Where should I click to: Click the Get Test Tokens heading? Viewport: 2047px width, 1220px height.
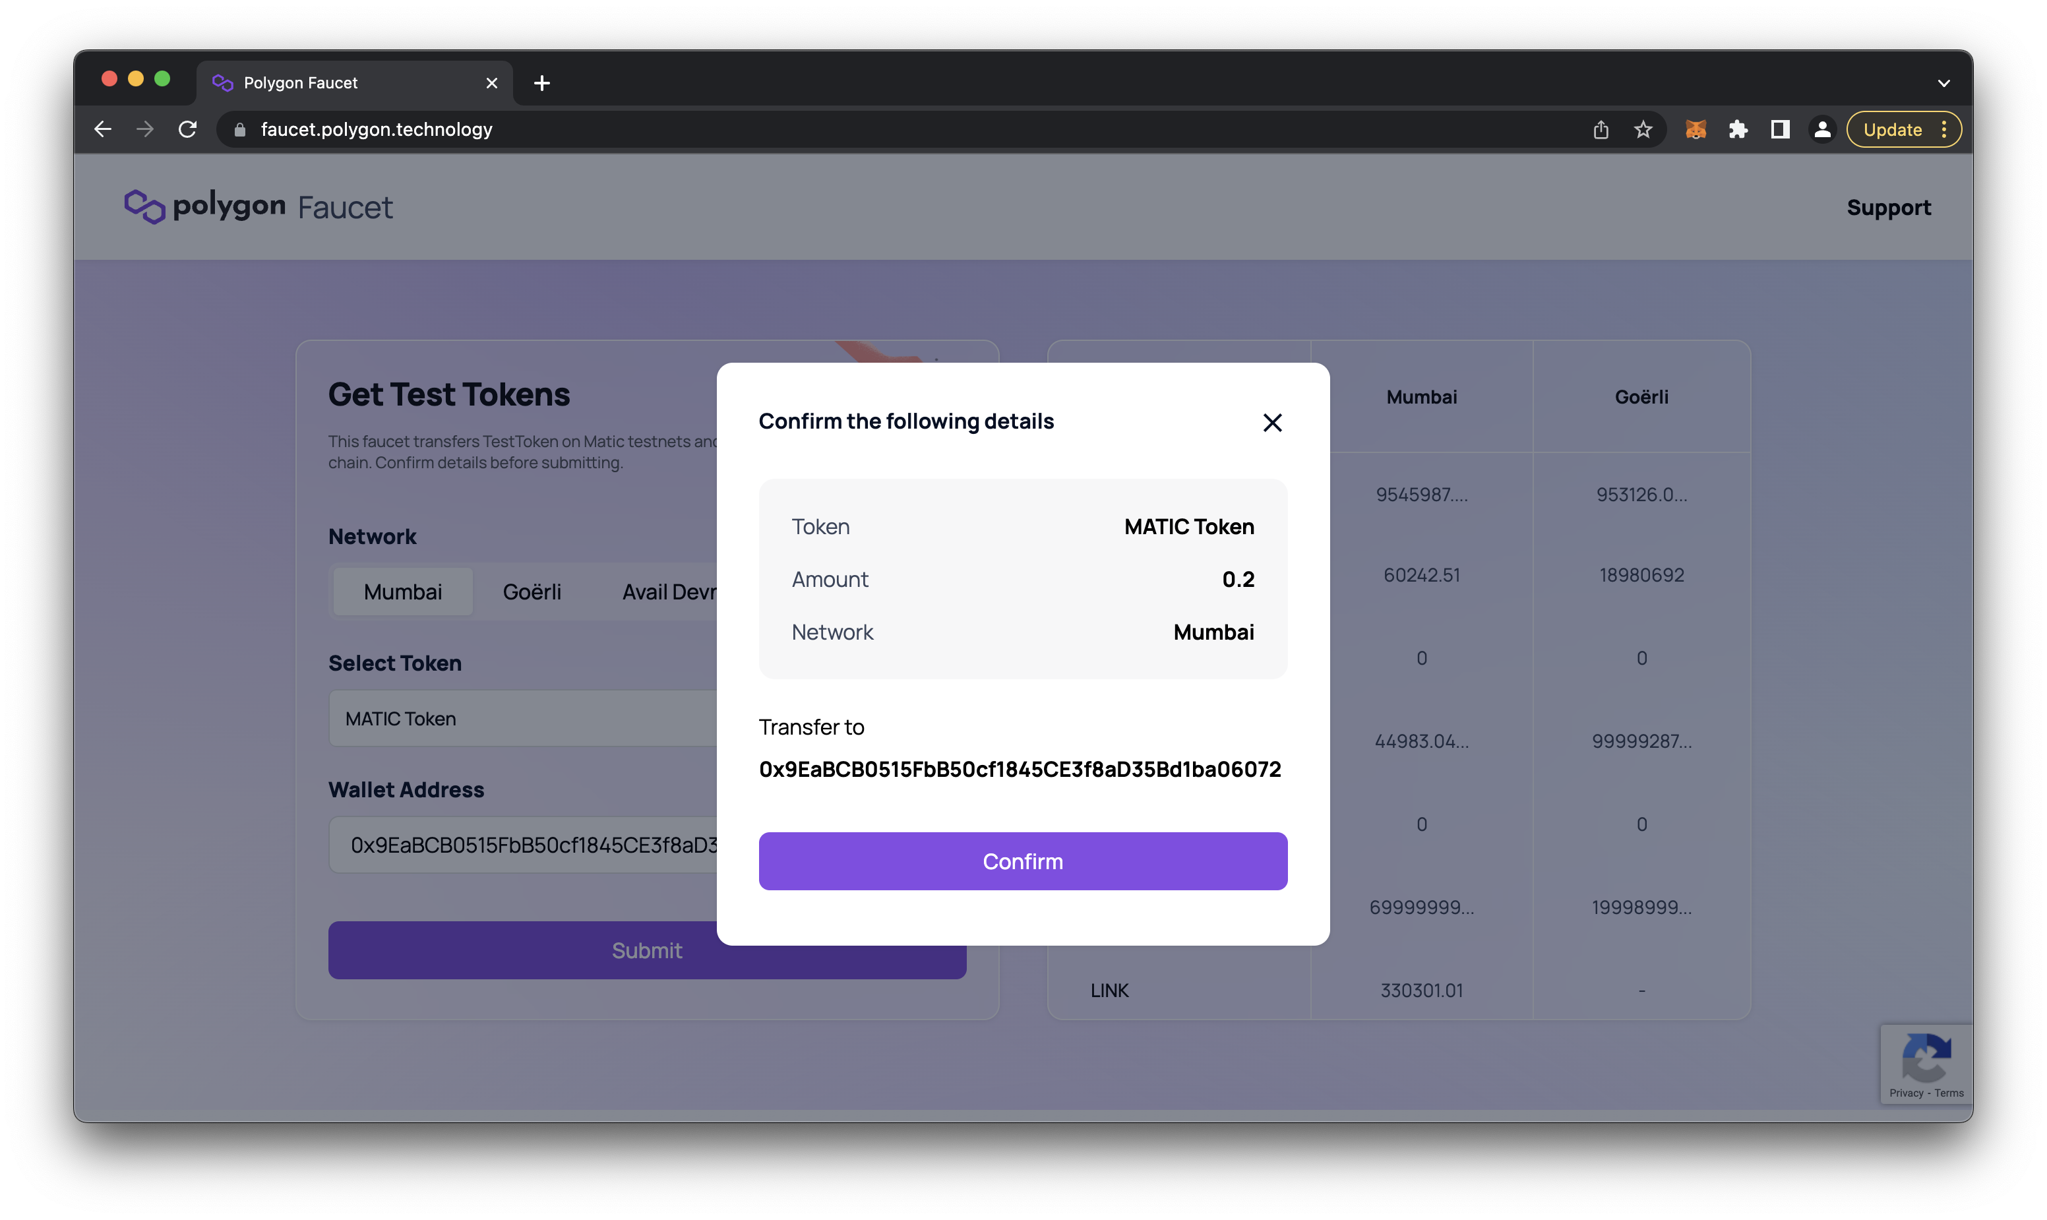coord(449,394)
